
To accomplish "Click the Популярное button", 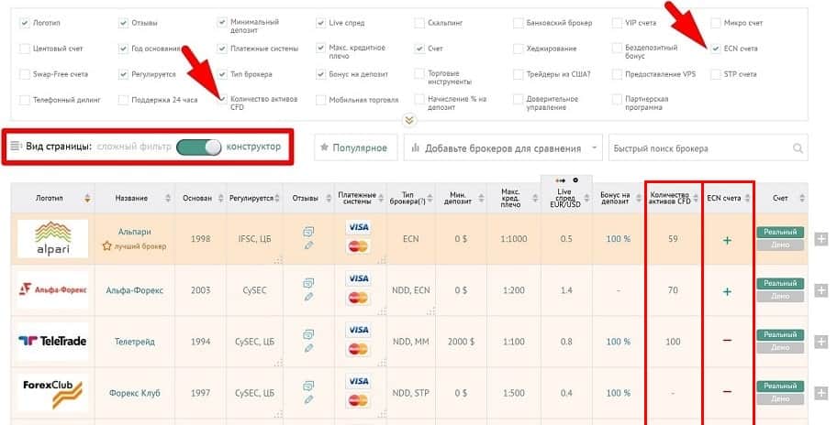I will (355, 147).
